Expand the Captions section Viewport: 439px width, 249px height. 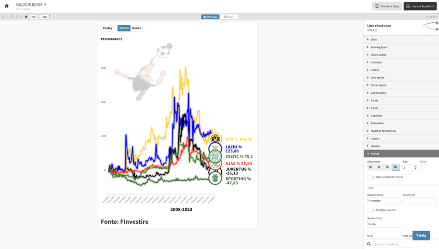pyautogui.click(x=401, y=116)
